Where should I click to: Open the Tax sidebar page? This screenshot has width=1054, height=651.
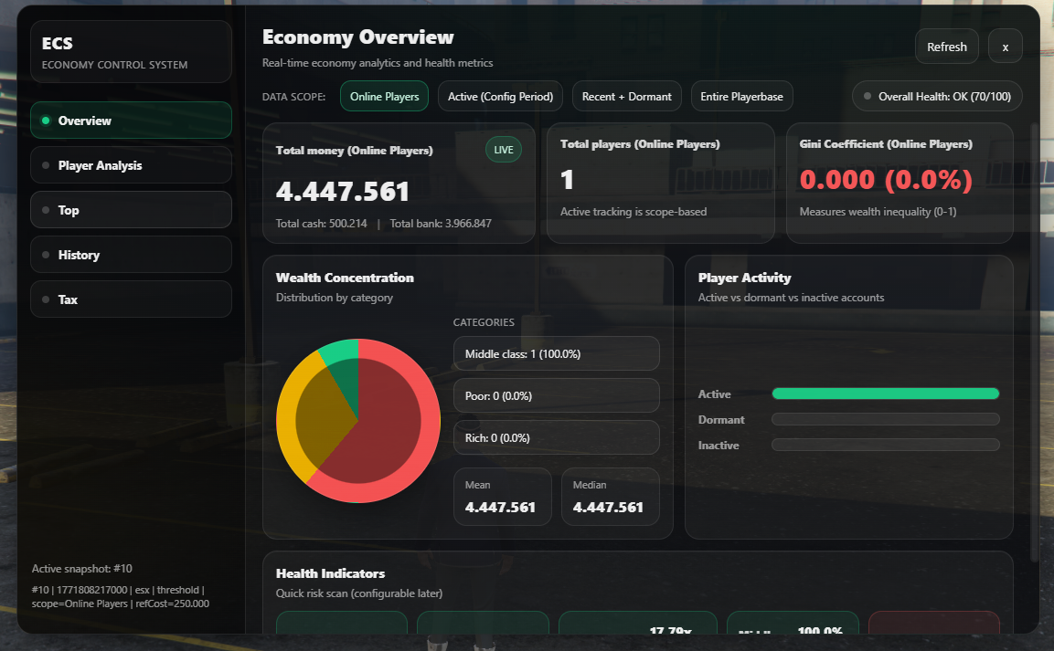coord(131,299)
